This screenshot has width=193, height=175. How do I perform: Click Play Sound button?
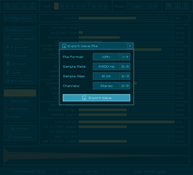(x=20, y=18)
